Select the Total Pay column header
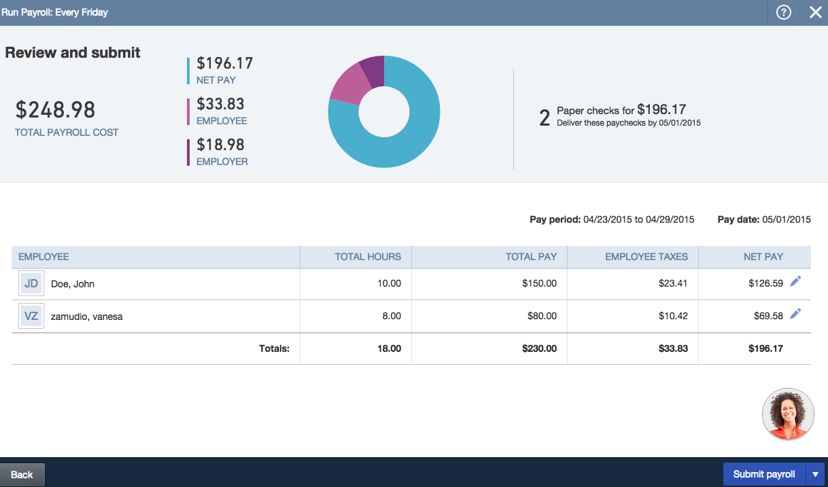Image resolution: width=828 pixels, height=487 pixels. (531, 257)
